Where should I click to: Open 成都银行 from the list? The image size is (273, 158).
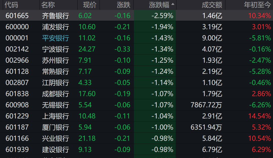pos(55,94)
